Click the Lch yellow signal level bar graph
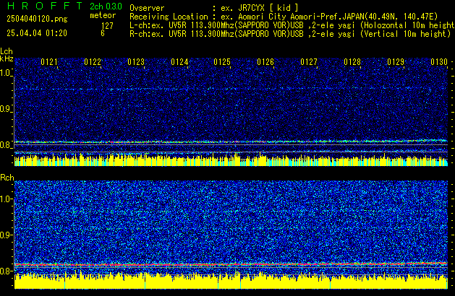Viewport: 455px width, 296px height. [x=231, y=160]
